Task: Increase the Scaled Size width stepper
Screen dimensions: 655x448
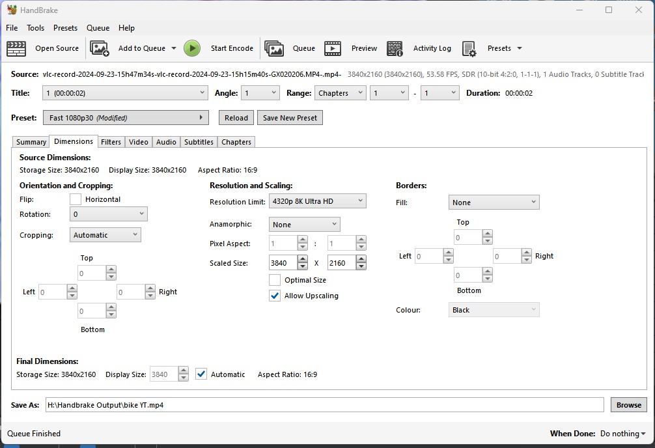Action: click(x=303, y=259)
